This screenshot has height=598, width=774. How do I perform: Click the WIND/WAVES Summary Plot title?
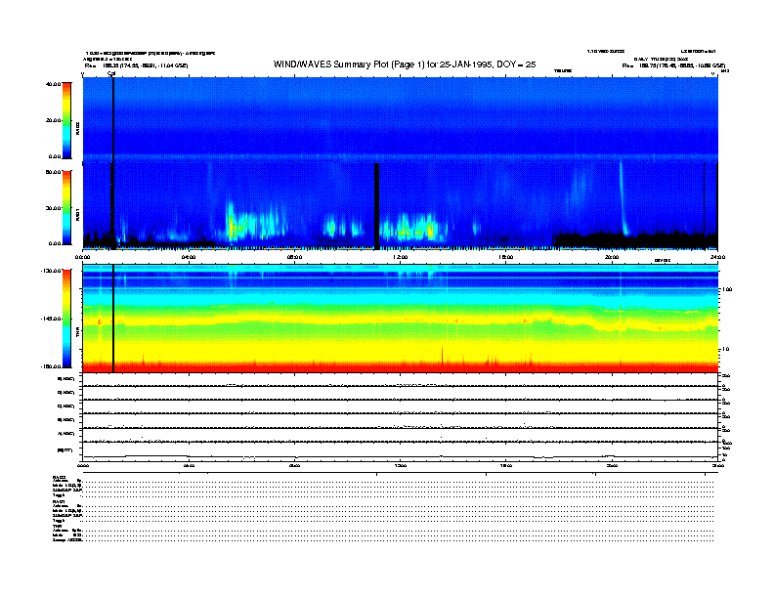pyautogui.click(x=405, y=64)
